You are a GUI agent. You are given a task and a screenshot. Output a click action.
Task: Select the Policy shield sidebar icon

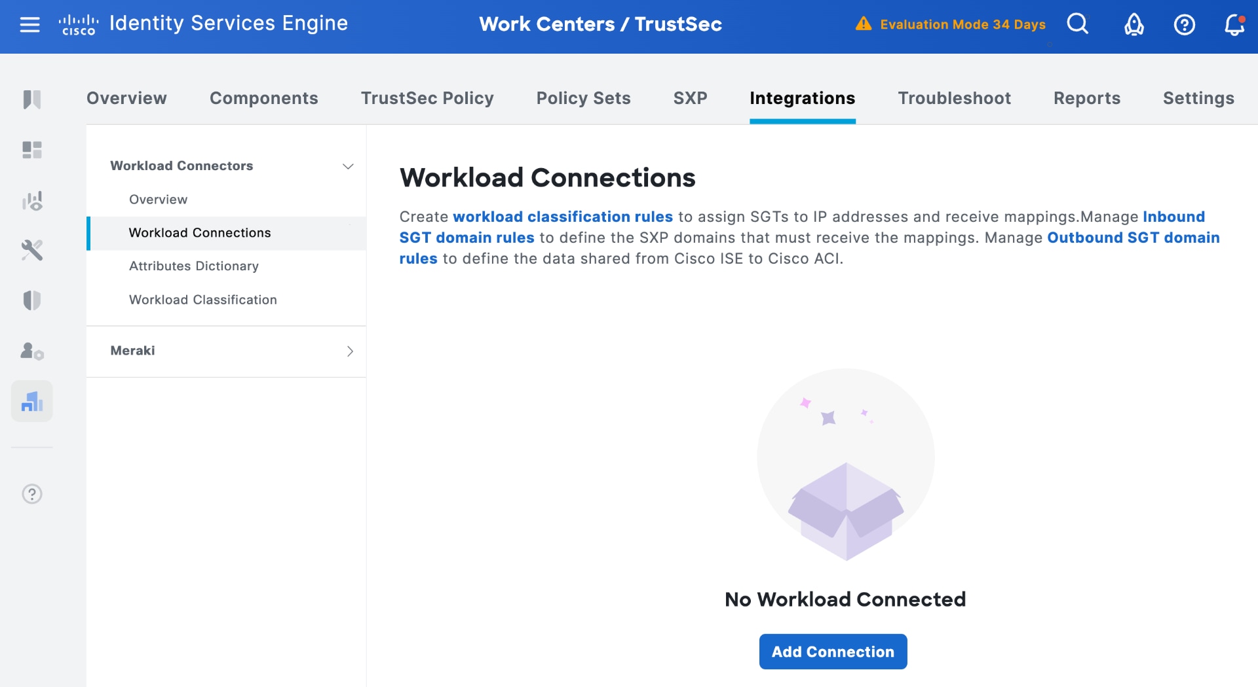coord(31,300)
